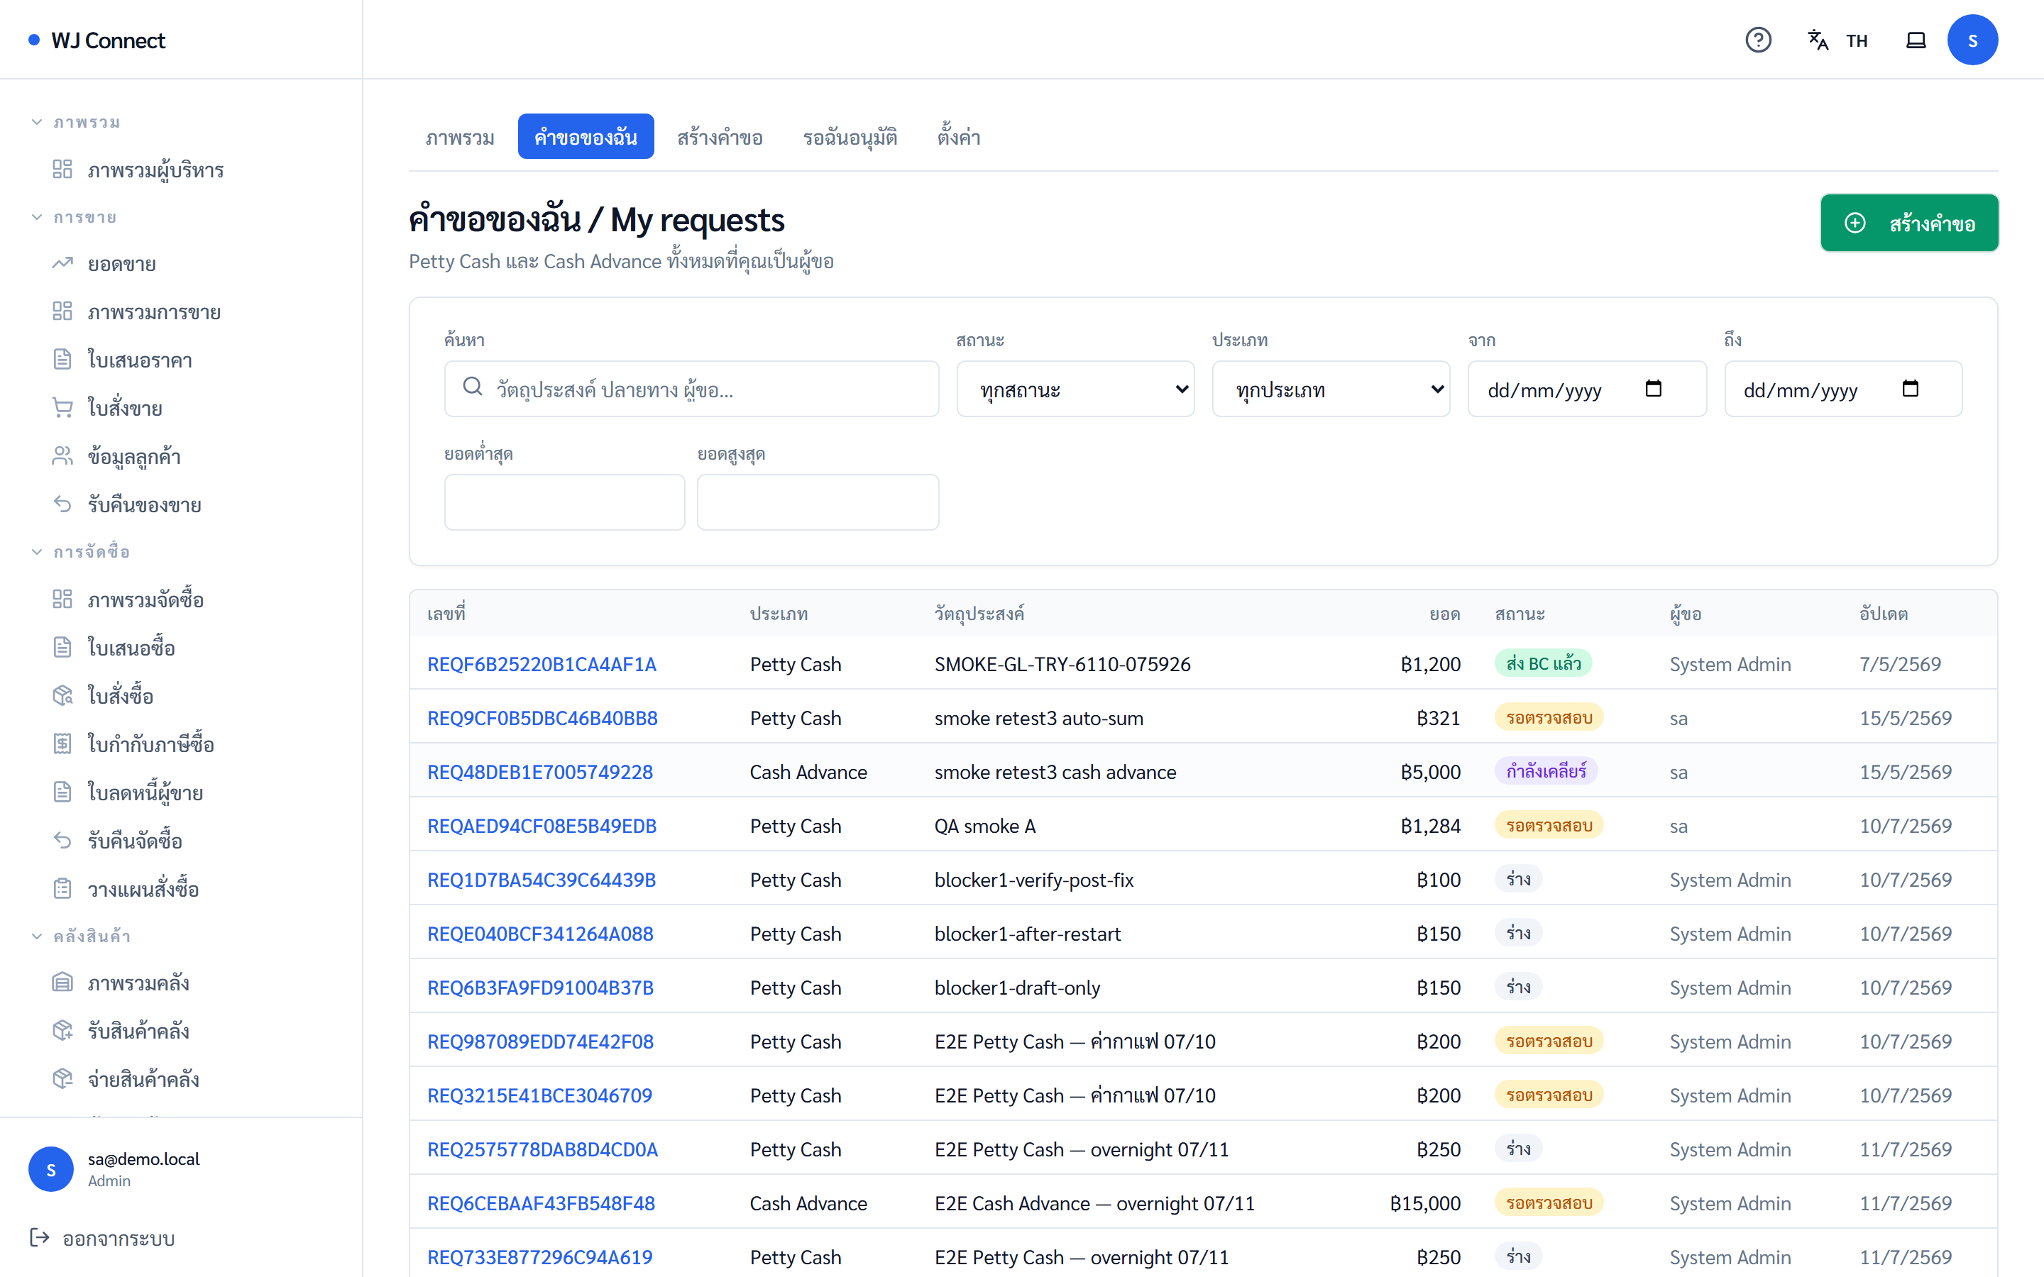This screenshot has width=2044, height=1277.
Task: Click the QA smoke A purpose cell
Action: [985, 826]
